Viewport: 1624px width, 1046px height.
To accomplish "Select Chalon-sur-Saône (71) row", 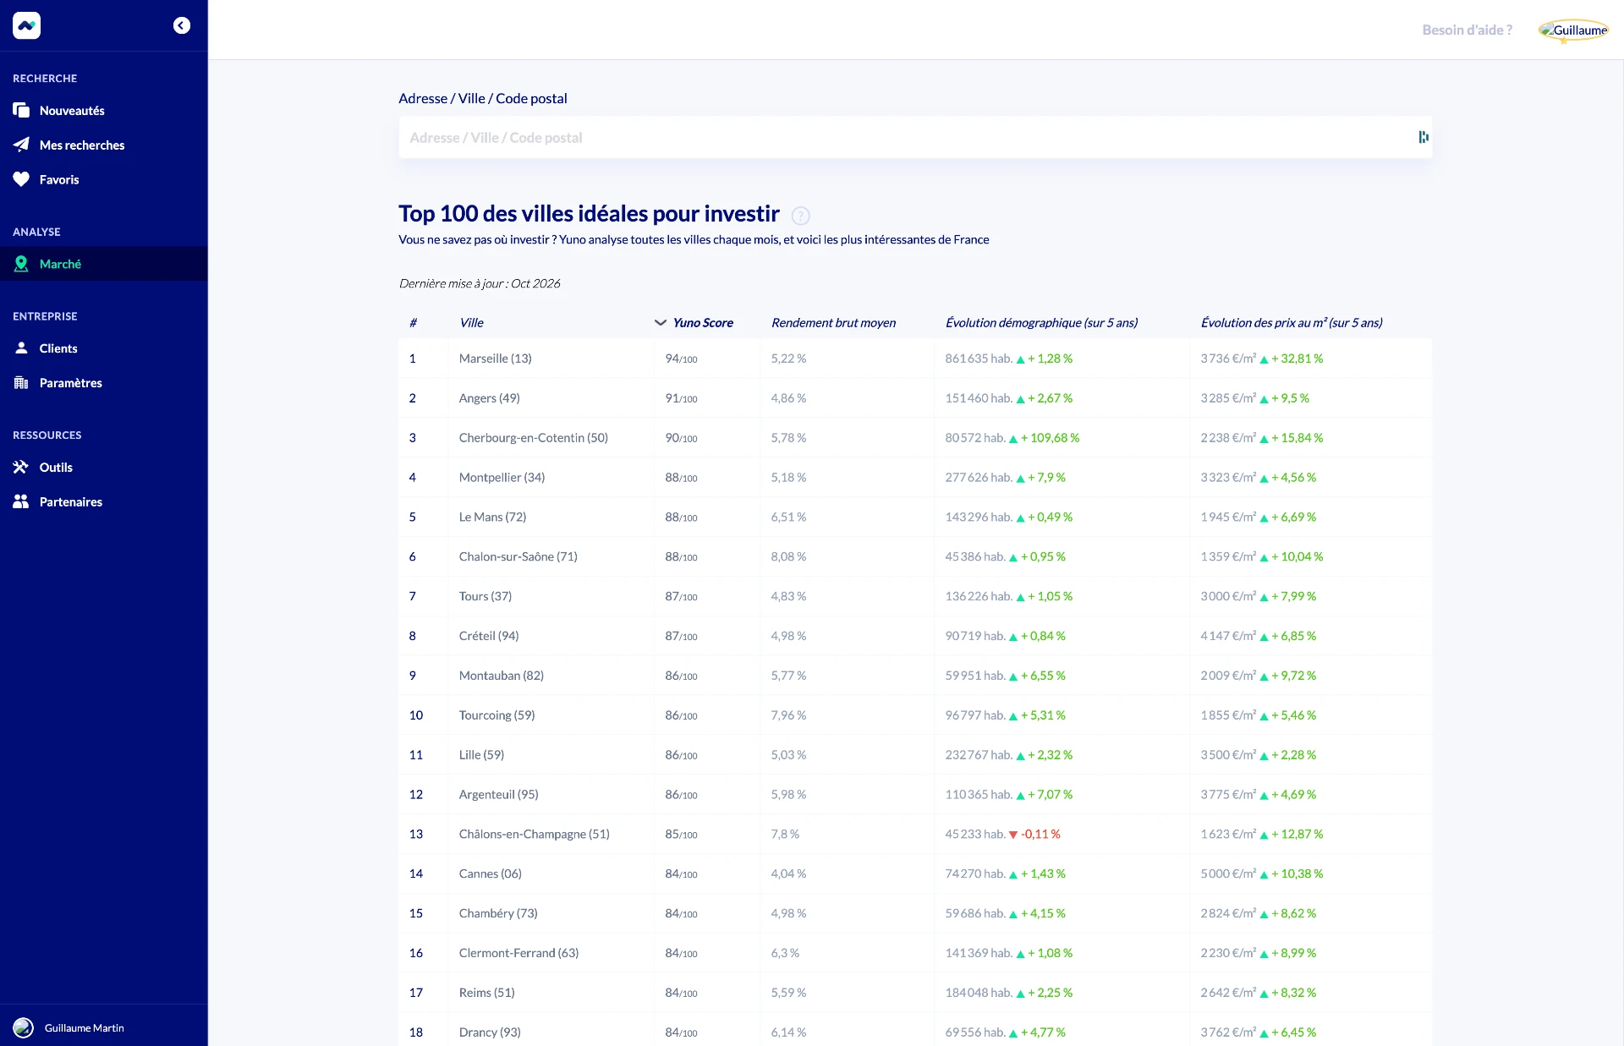I will (x=915, y=556).
